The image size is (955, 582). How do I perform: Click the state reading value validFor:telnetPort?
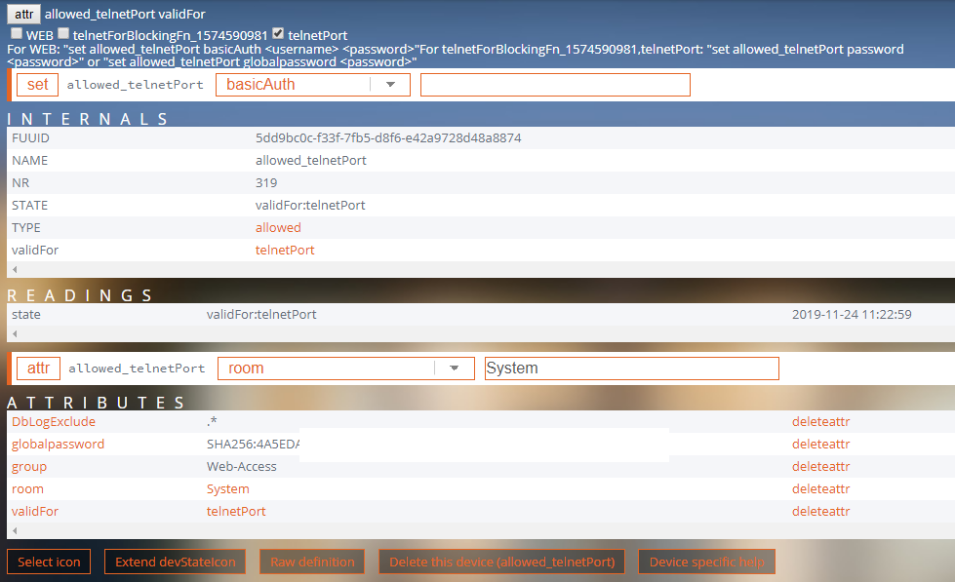(261, 315)
